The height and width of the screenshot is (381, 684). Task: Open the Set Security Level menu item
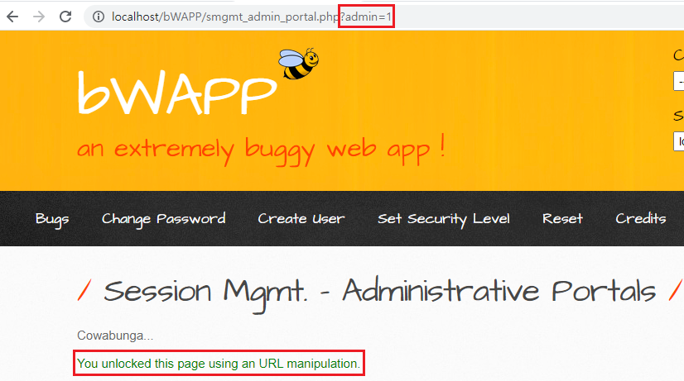point(444,218)
